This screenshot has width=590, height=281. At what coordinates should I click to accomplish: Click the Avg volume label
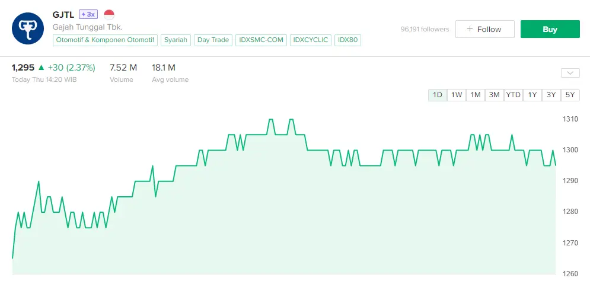[170, 80]
